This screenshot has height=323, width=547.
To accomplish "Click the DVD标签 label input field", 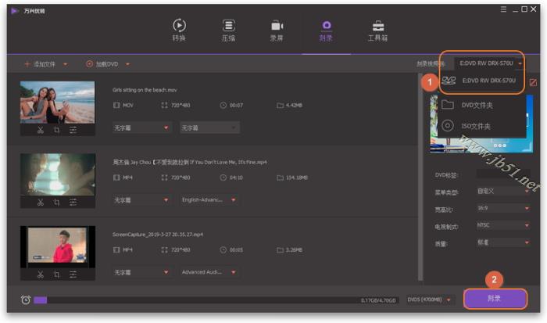I will click(x=503, y=174).
